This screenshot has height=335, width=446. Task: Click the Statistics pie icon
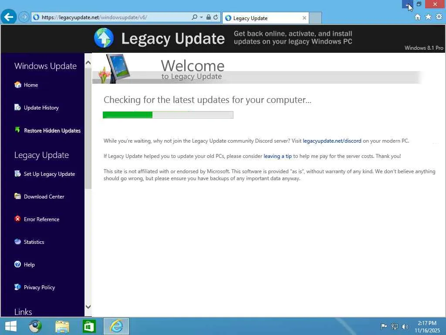[x=17, y=242]
